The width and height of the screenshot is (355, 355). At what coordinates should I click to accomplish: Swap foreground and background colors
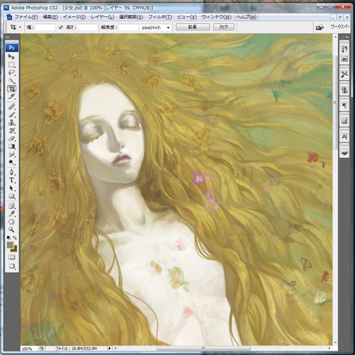(15, 237)
